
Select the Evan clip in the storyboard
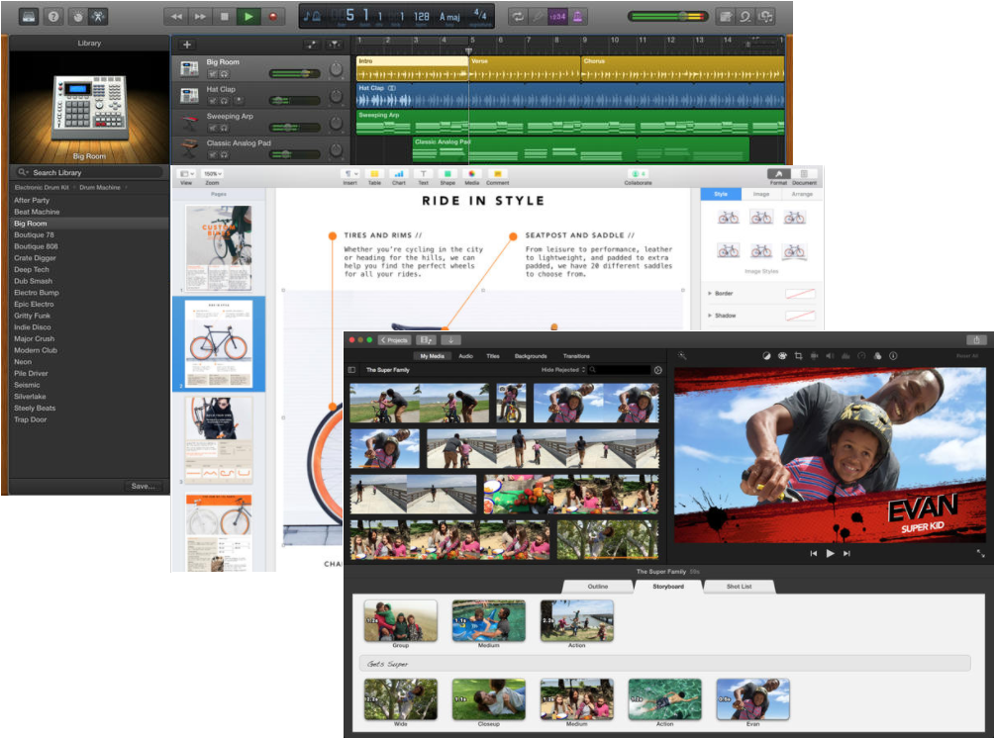(x=752, y=700)
